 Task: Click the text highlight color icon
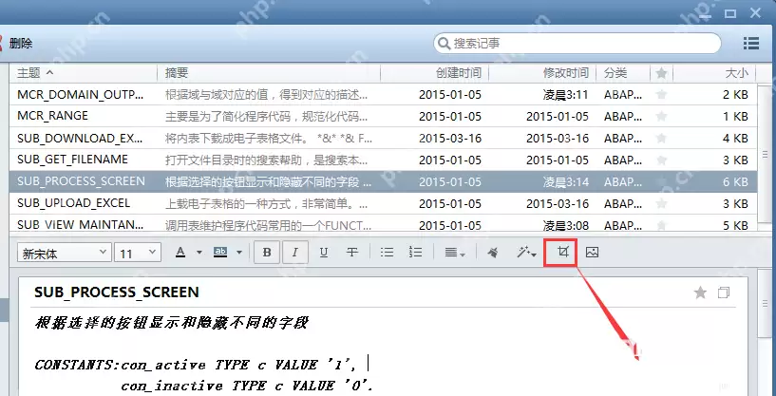tap(220, 253)
